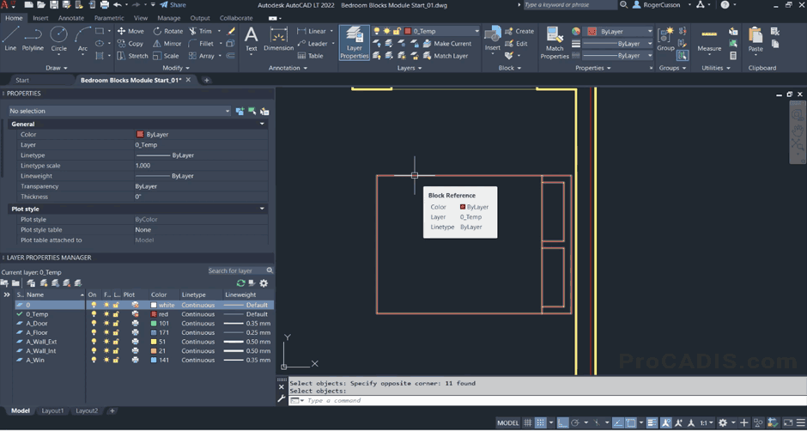Click the Match Properties tool

pos(555,43)
